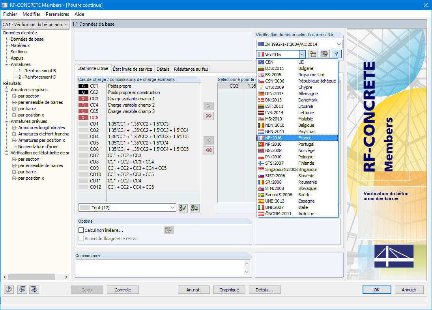432x310 pixels.
Task: Open the Aide menu
Action: pyautogui.click(x=79, y=14)
